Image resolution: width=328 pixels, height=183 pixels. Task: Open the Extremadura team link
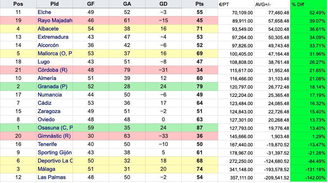pos(53,37)
